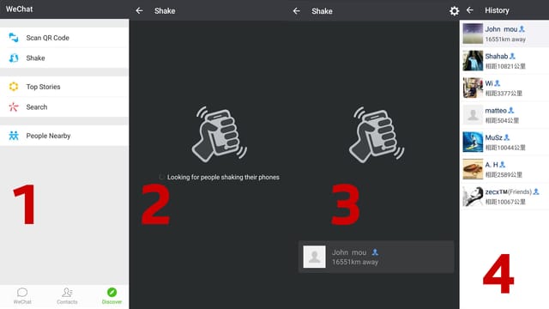Viewport: 549px width, 309px height.
Task: Select John mou name in History list
Action: click(501, 29)
